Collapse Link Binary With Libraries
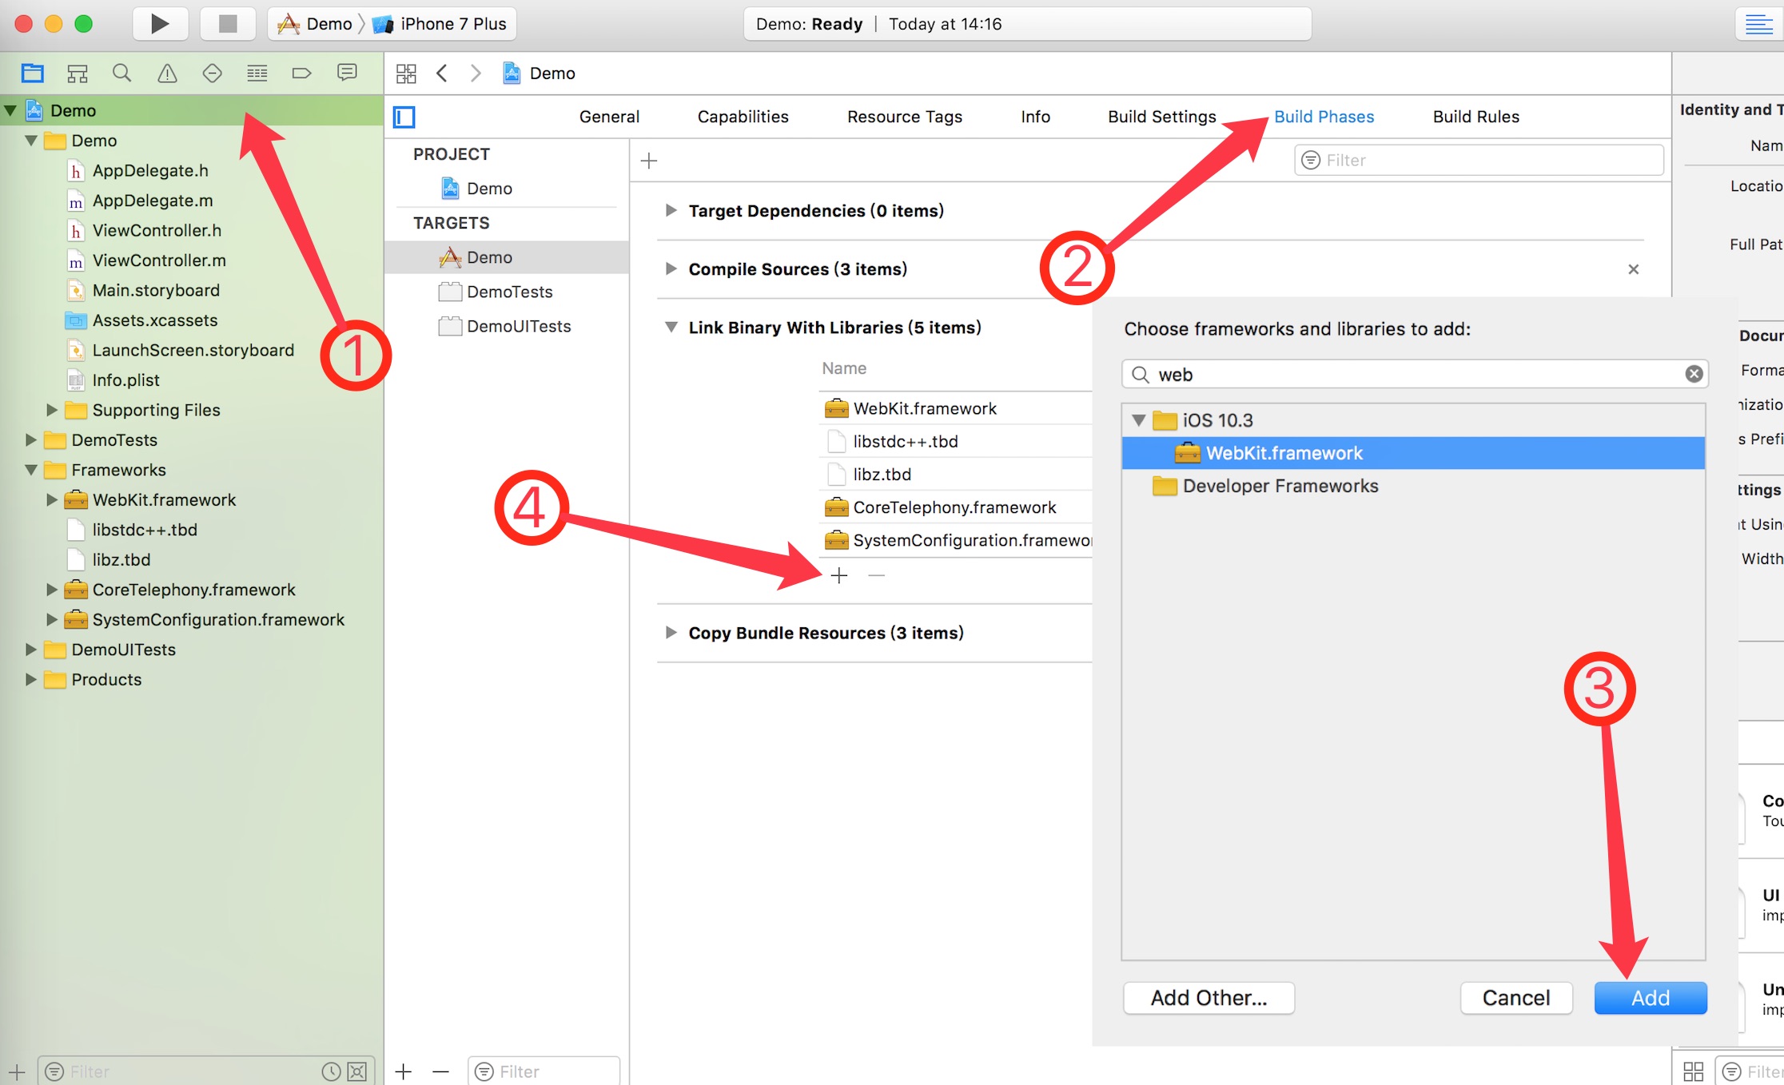1784x1085 pixels. [671, 328]
